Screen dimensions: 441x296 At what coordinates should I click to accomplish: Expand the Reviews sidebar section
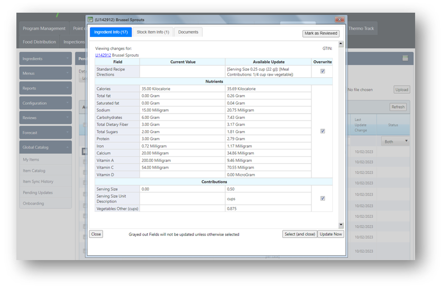(45, 118)
